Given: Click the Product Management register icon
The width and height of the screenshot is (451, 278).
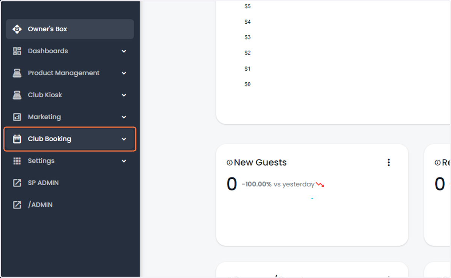Looking at the screenshot, I should click(x=17, y=73).
